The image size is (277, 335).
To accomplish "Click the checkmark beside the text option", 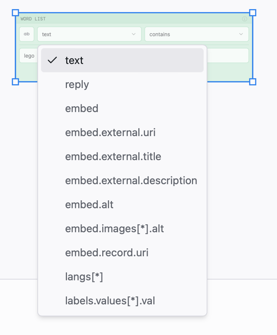I will pos(52,60).
